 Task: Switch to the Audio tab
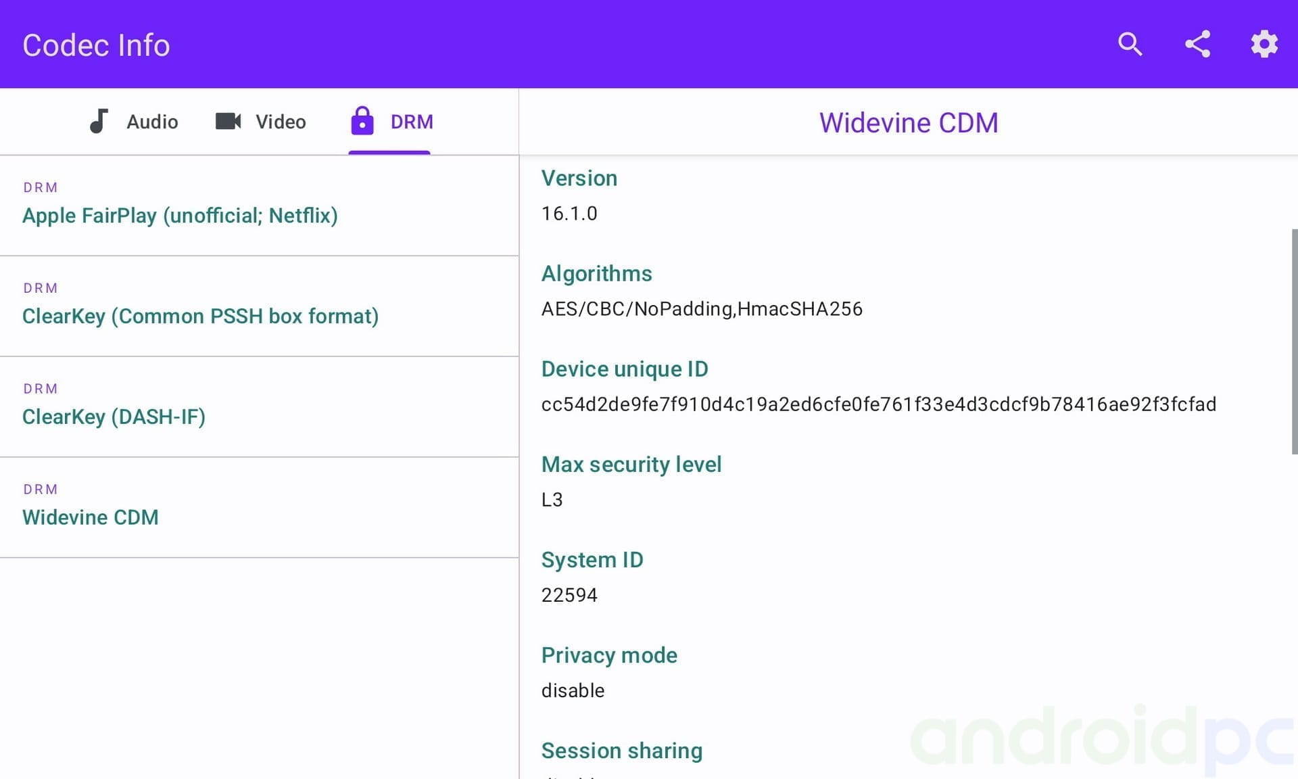tap(152, 122)
